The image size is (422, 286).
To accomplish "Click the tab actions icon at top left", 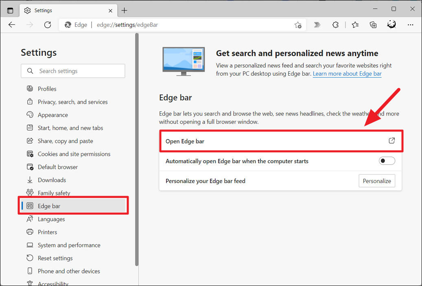I will point(10,10).
